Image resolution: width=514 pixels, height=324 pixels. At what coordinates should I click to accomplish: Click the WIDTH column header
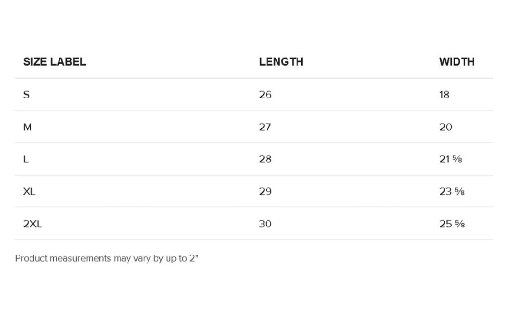pyautogui.click(x=456, y=62)
